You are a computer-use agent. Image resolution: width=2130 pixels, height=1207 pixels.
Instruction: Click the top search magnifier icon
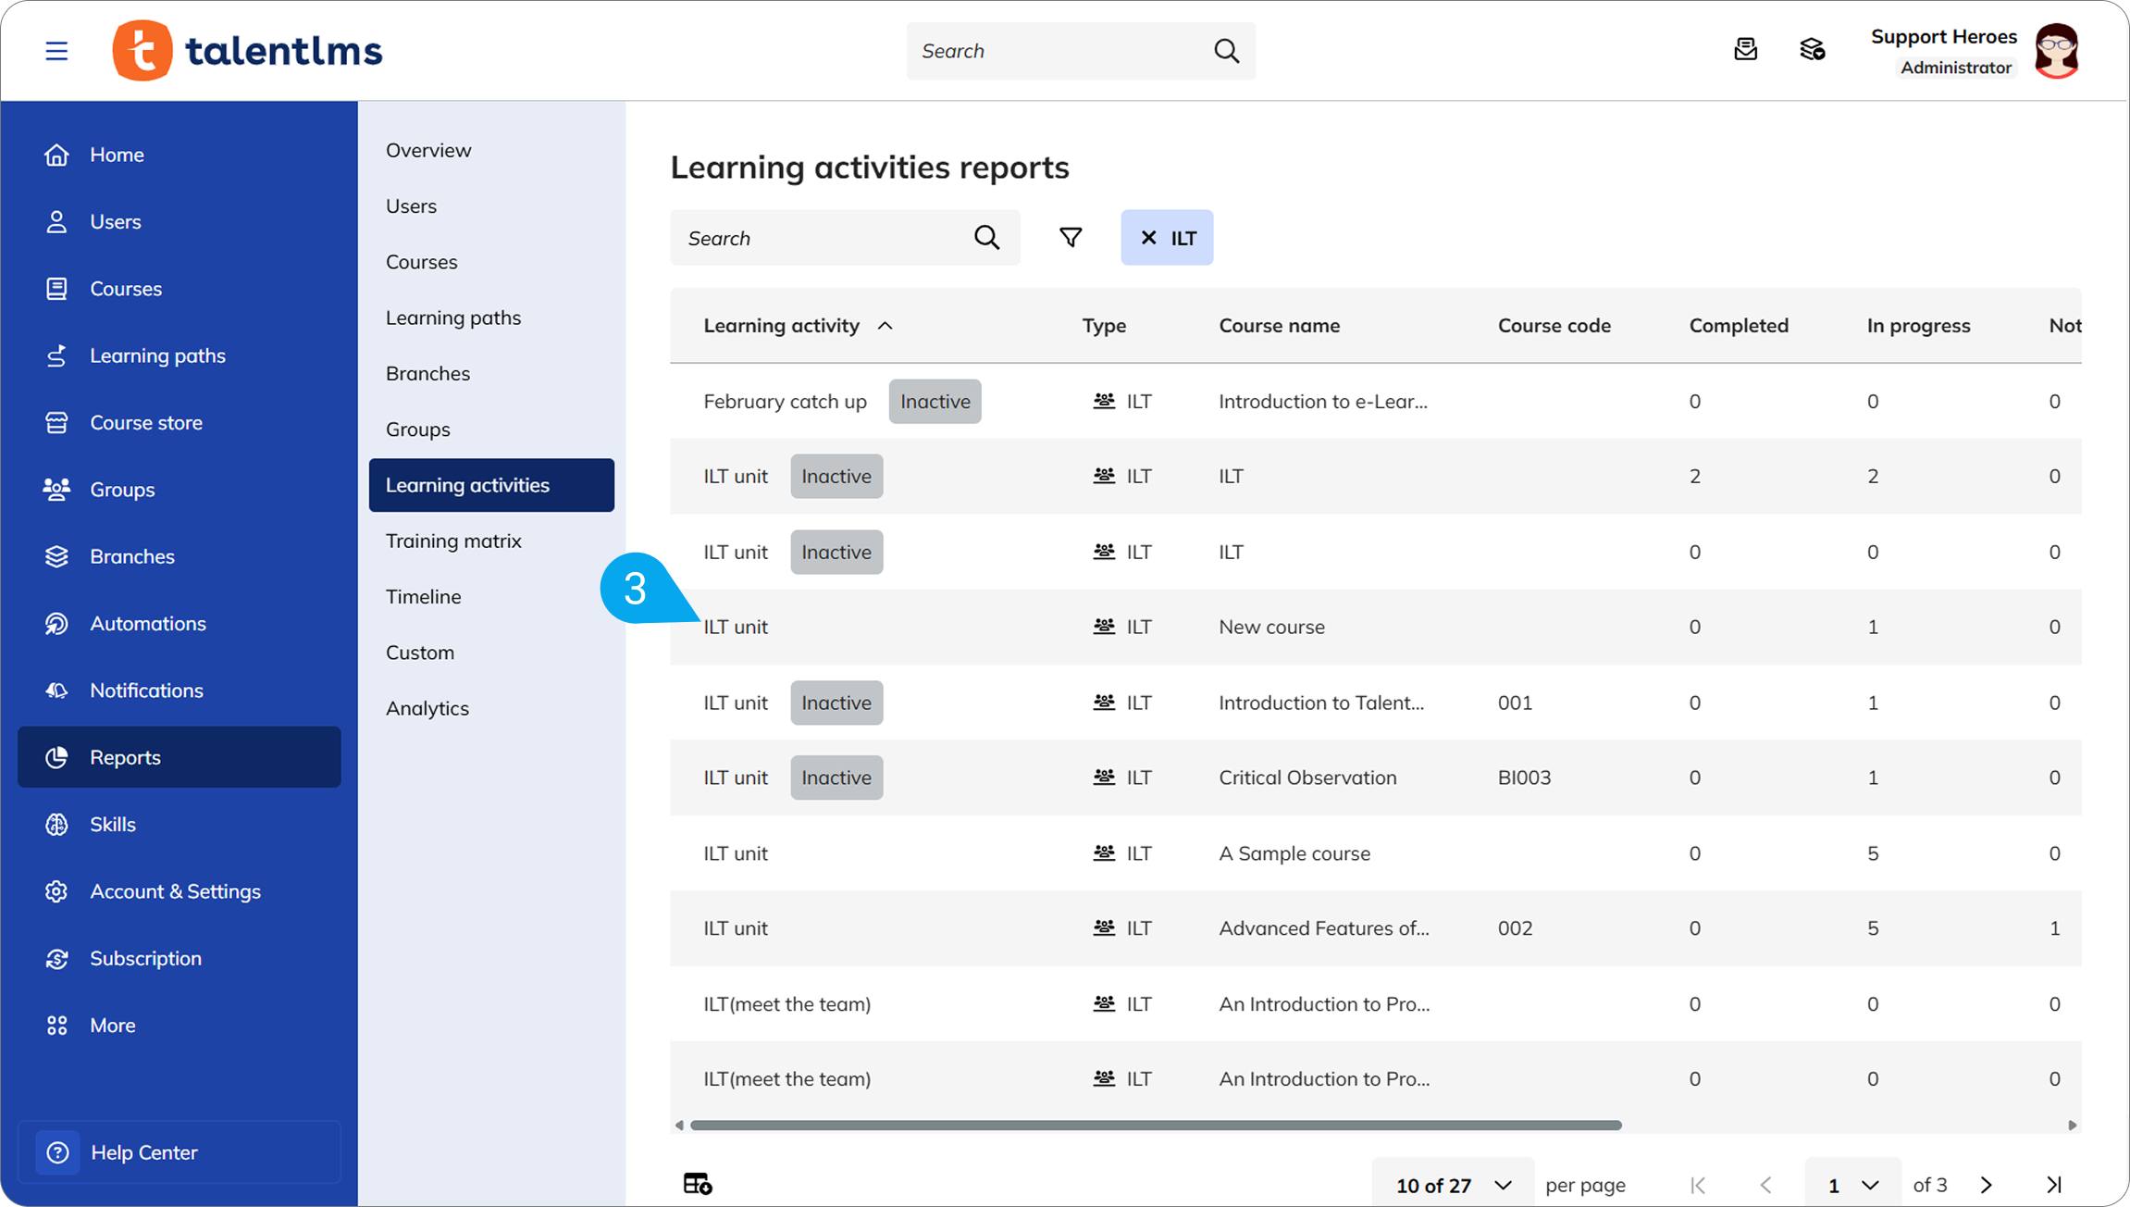coord(1226,51)
